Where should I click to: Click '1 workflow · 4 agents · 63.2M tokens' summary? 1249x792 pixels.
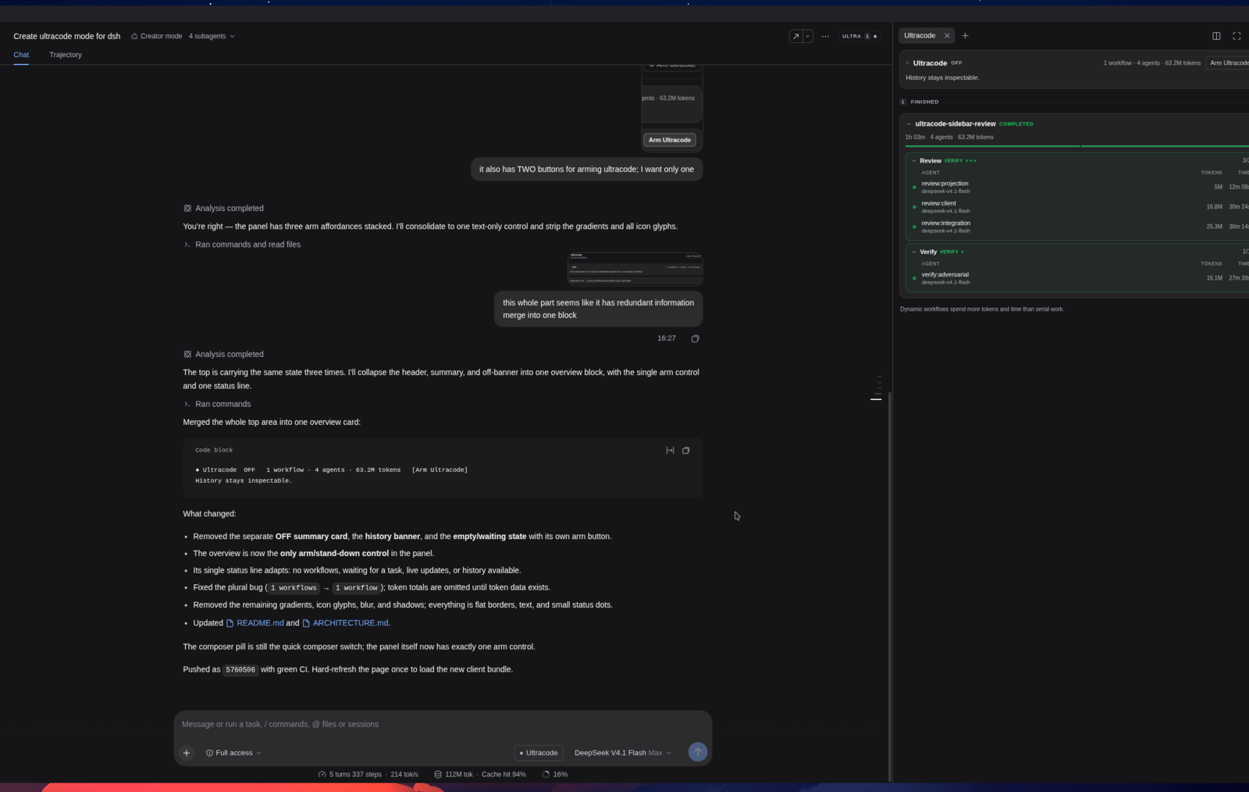[x=1151, y=63]
